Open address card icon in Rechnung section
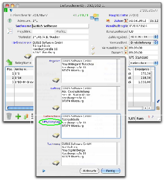The height and width of the screenshot is (183, 166). (56, 163)
